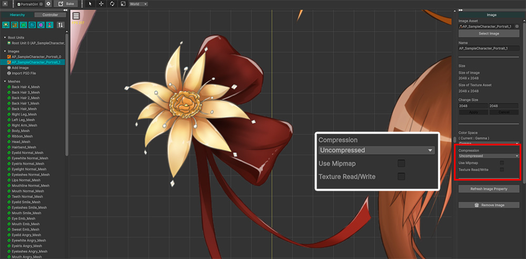Select the rotate tool in top toolbar
The height and width of the screenshot is (259, 526).
click(x=112, y=4)
